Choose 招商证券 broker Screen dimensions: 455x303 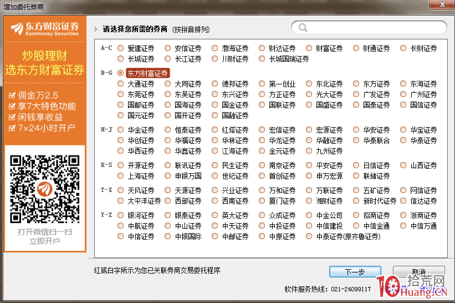tap(356, 215)
